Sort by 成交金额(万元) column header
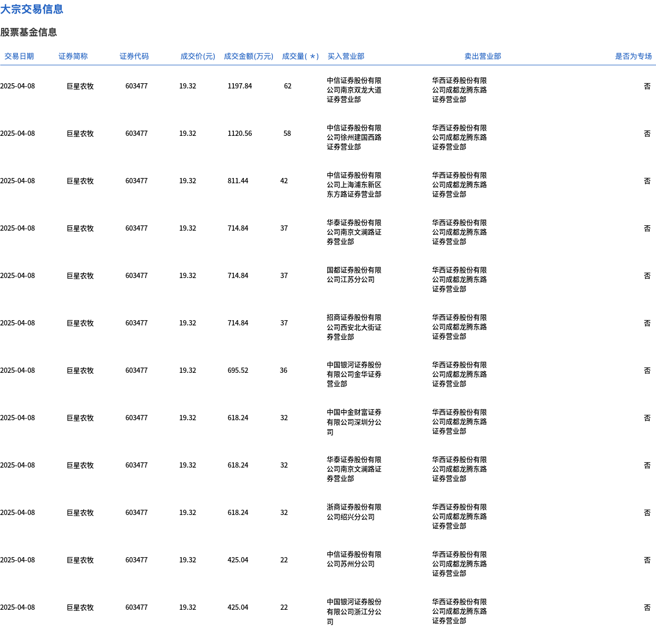Screen dimensions: 656x634 248,56
